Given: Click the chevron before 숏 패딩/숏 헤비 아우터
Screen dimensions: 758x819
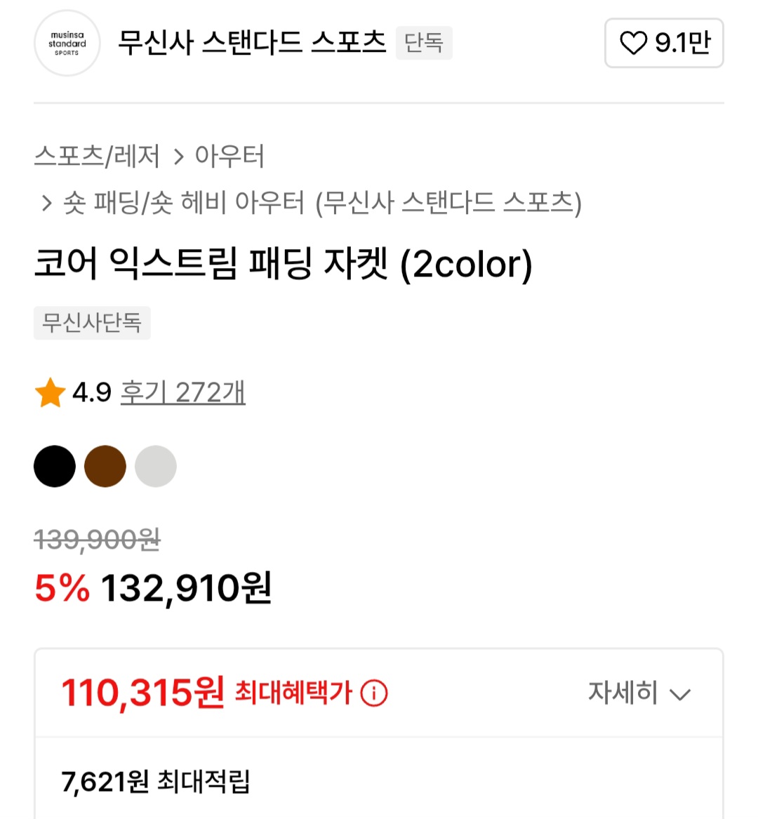Looking at the screenshot, I should tap(46, 204).
